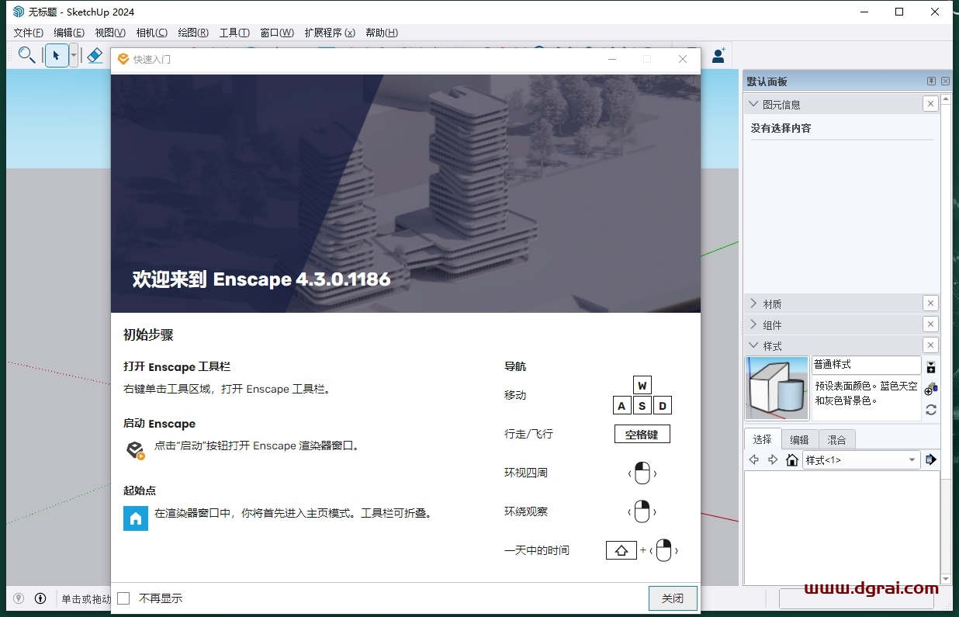Image resolution: width=959 pixels, height=617 pixels.
Task: Select the magnifier search tool in toolbar
Action: tap(26, 55)
